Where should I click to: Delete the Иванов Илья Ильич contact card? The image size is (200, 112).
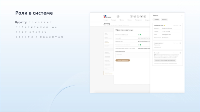[180, 25]
